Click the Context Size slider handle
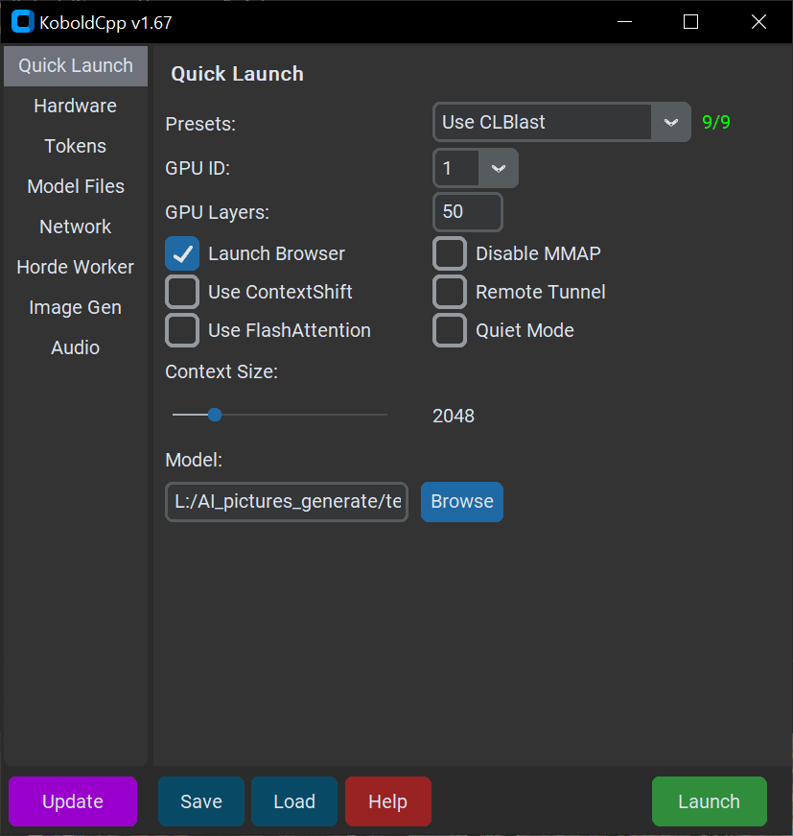The height and width of the screenshot is (836, 793). click(215, 415)
